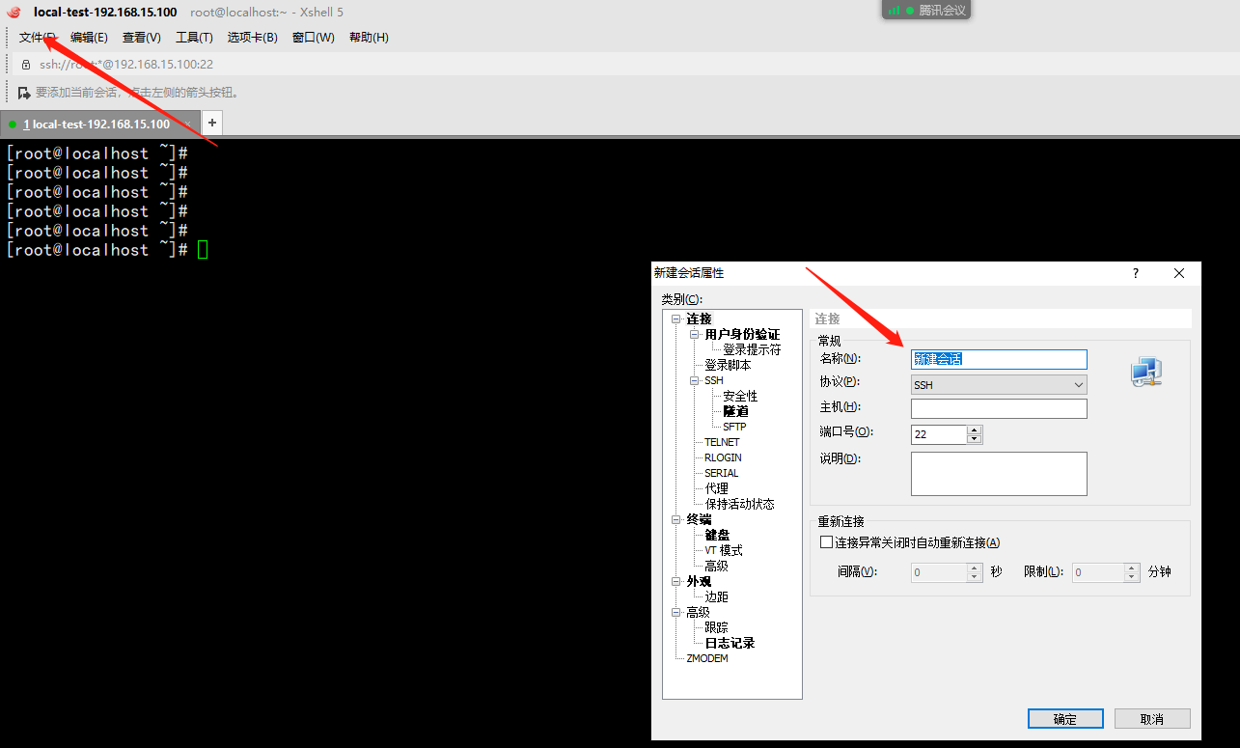Click the network computers icon in dialog
Screen dimensions: 1240x748
(x=1146, y=372)
